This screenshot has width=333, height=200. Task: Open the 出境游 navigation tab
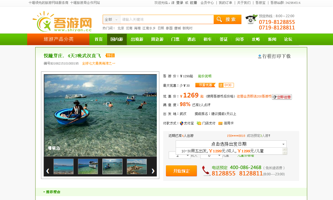coord(137,39)
